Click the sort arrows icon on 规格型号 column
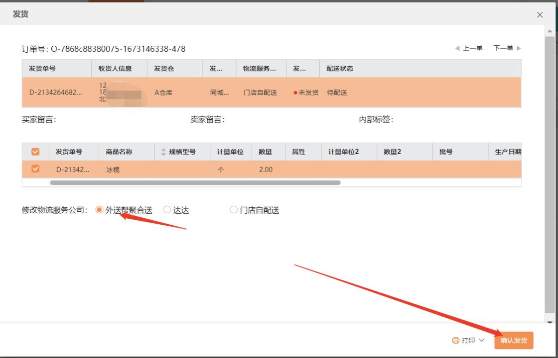Viewport: 558px width, 358px height. (163, 152)
